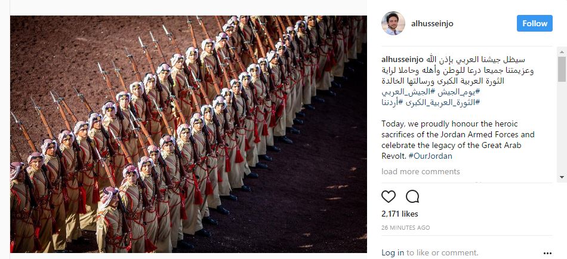This screenshot has height=259, width=567.
Task: Click the 2,171 likes count
Action: click(399, 214)
